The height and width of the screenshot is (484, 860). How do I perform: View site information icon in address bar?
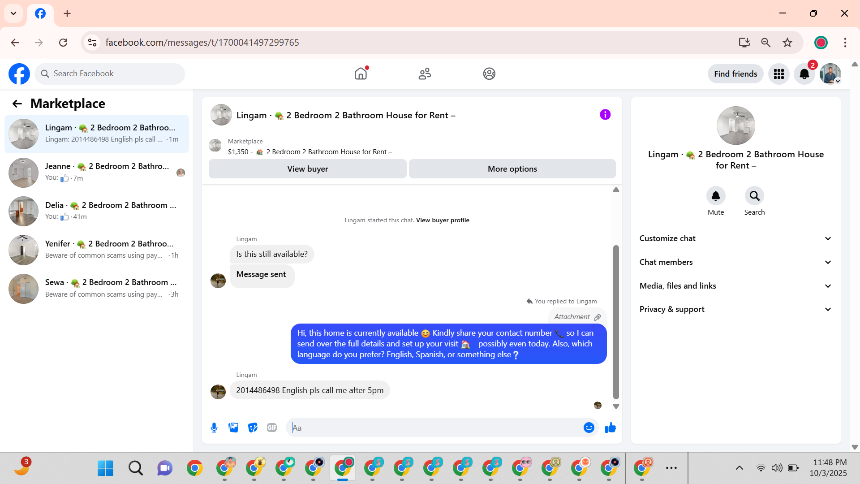92,43
